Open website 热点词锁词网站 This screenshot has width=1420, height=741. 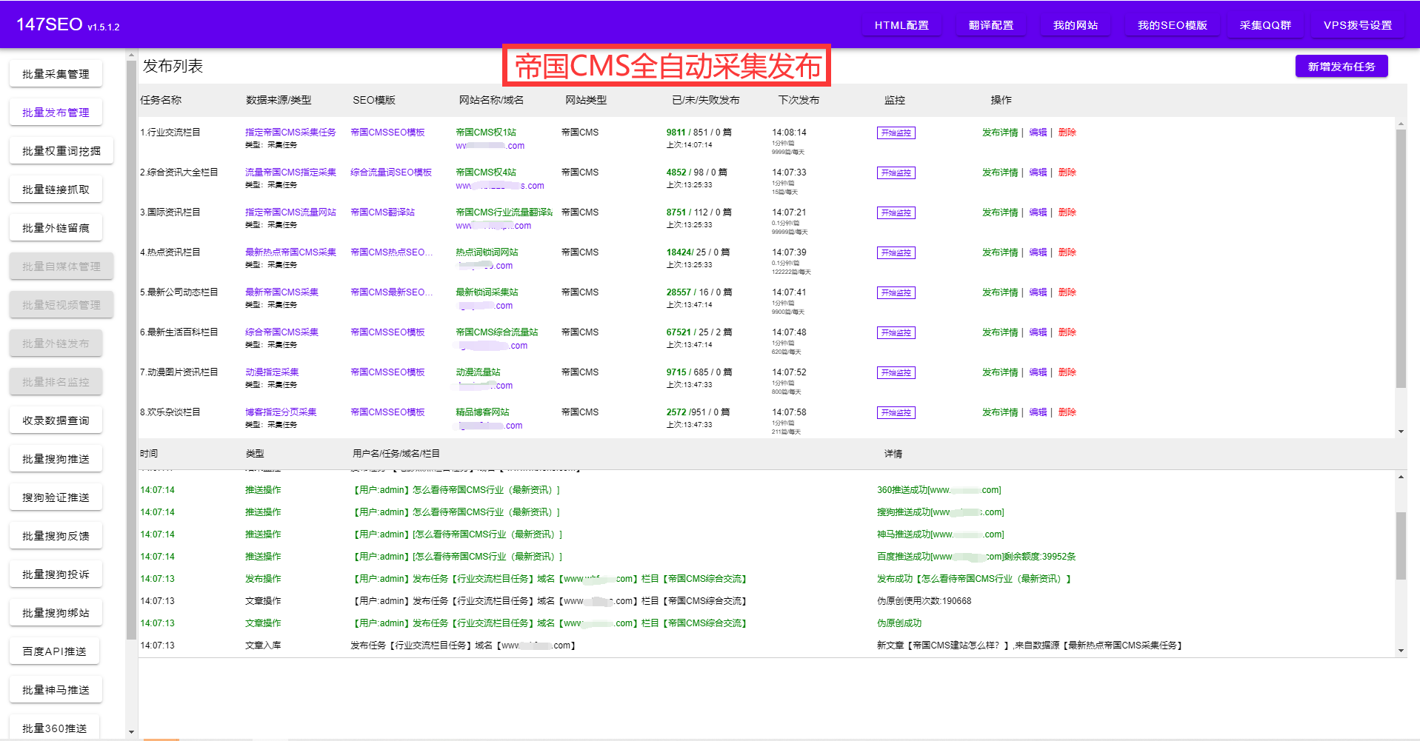click(x=487, y=252)
